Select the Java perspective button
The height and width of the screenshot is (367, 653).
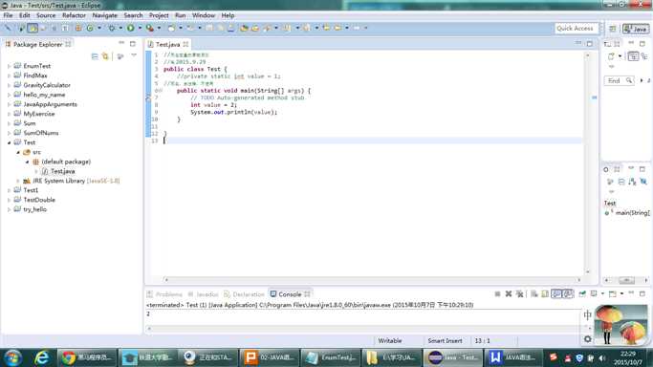tap(636, 29)
